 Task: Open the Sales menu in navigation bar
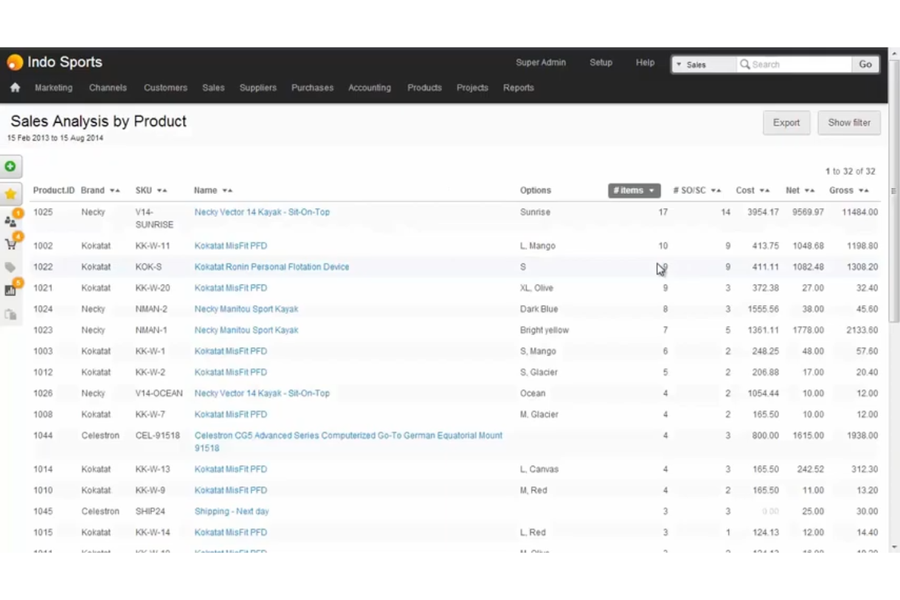coord(213,88)
